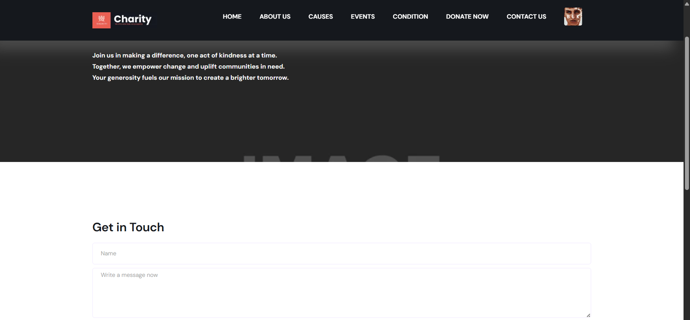690x320 pixels.
Task: Open the EVENTS page
Action: click(363, 17)
